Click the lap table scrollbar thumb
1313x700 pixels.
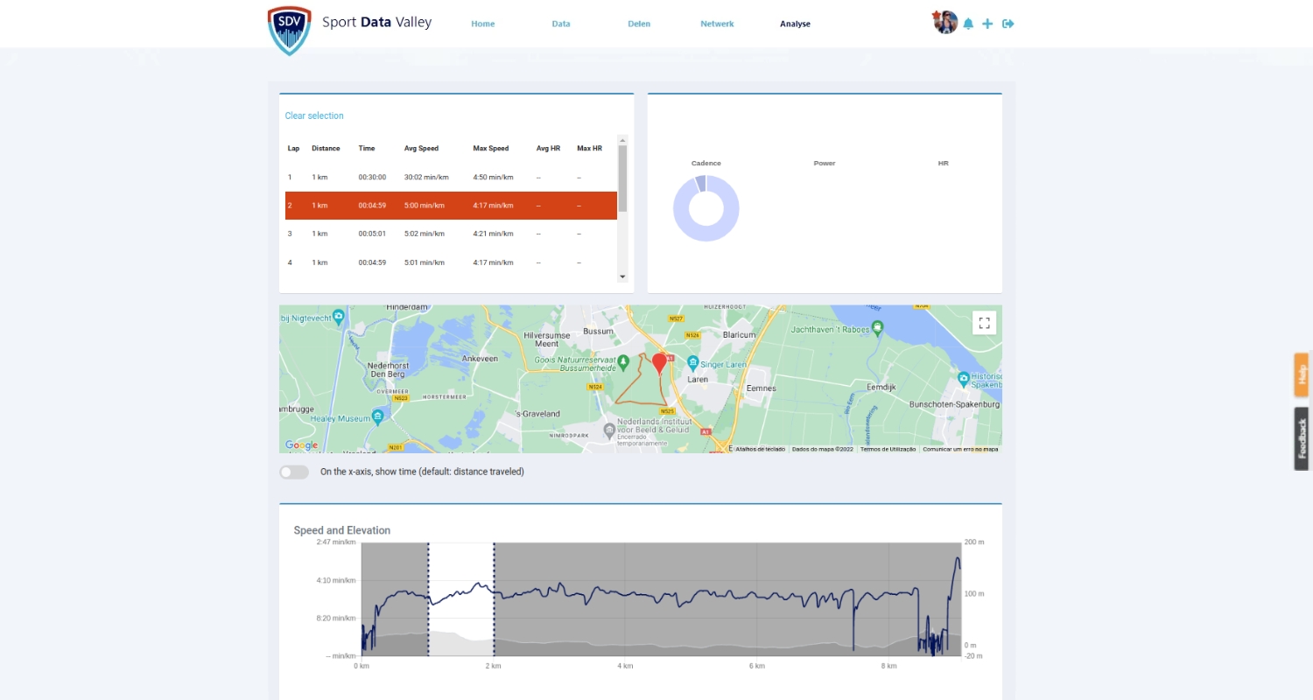pyautogui.click(x=622, y=178)
